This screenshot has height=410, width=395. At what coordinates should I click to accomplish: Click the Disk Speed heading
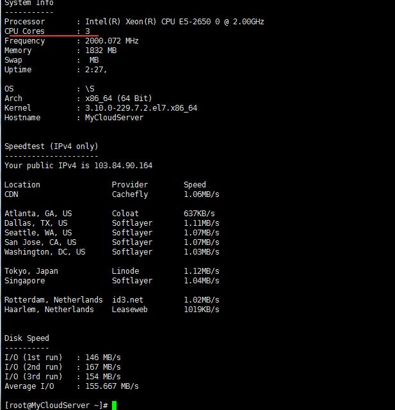click(27, 338)
